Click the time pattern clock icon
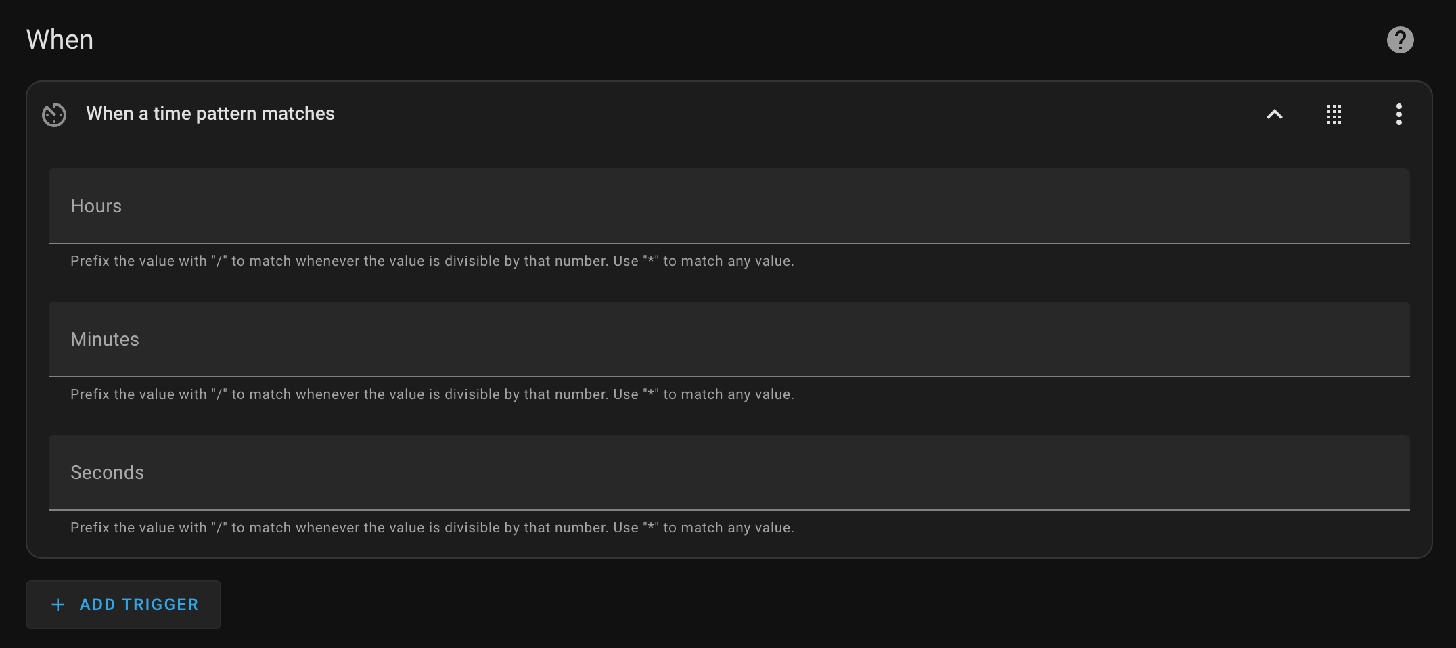This screenshot has width=1456, height=648. pyautogui.click(x=54, y=114)
